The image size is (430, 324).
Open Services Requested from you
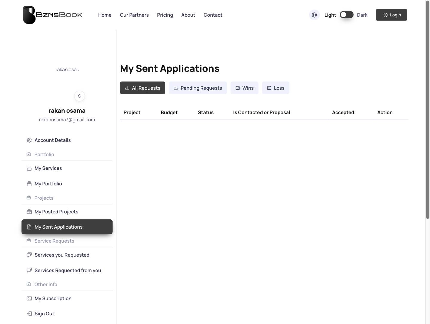pyautogui.click(x=67, y=270)
